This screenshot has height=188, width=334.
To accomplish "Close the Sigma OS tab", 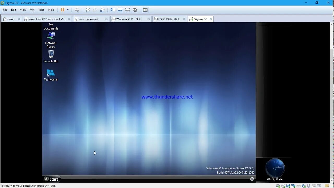I will 211,19.
